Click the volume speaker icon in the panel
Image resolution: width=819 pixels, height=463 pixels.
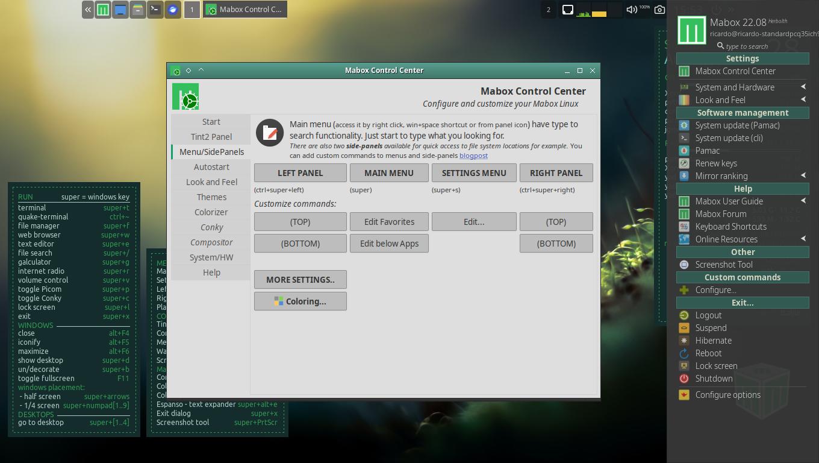[632, 10]
